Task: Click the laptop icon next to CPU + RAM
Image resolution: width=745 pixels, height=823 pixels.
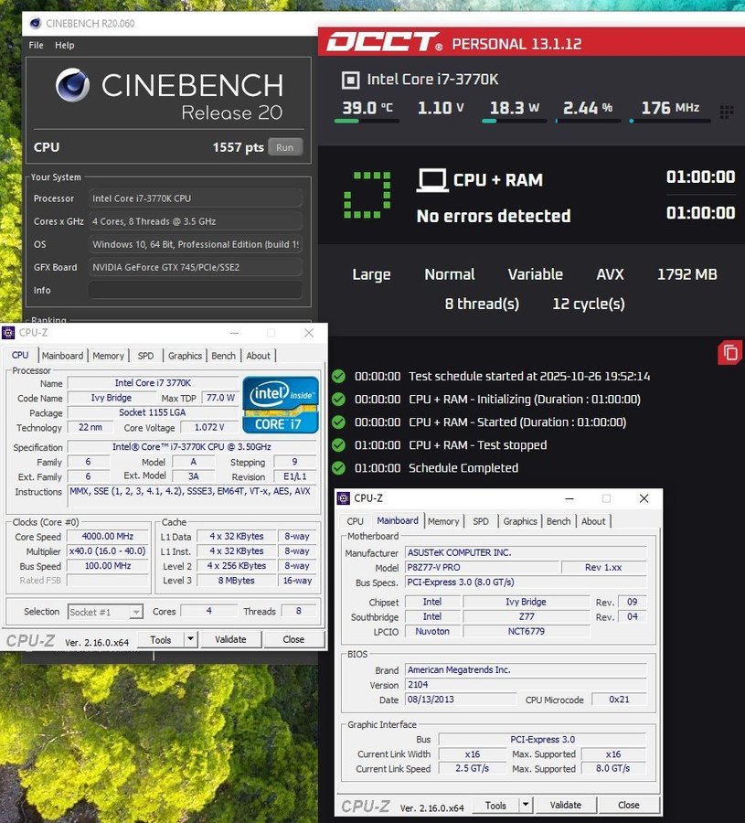Action: click(x=431, y=180)
